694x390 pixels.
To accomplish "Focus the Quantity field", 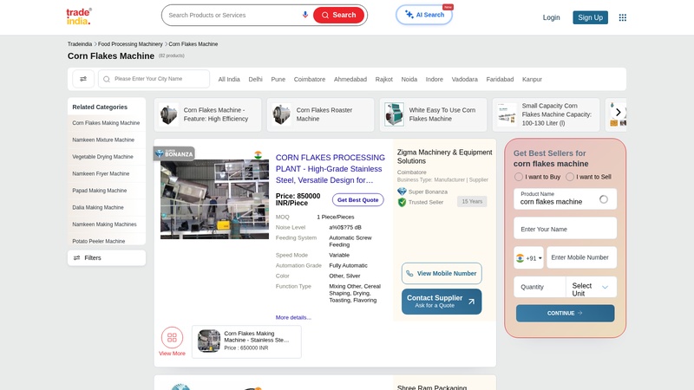I will coord(540,287).
